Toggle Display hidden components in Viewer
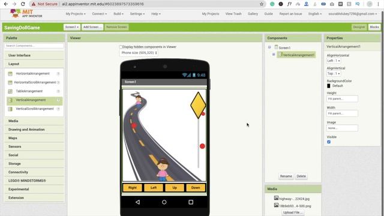 tap(121, 47)
